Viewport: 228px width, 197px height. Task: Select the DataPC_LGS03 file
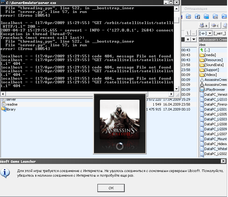(213, 119)
